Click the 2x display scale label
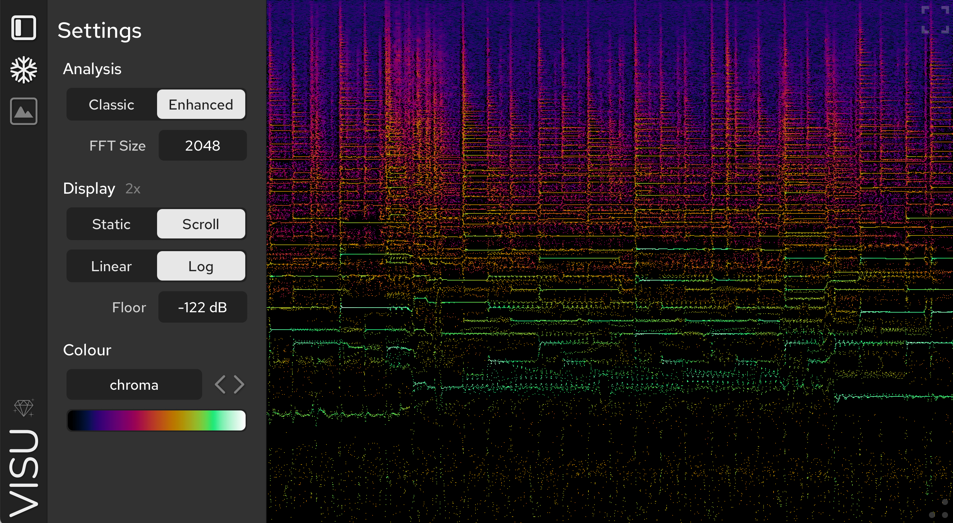 [133, 189]
